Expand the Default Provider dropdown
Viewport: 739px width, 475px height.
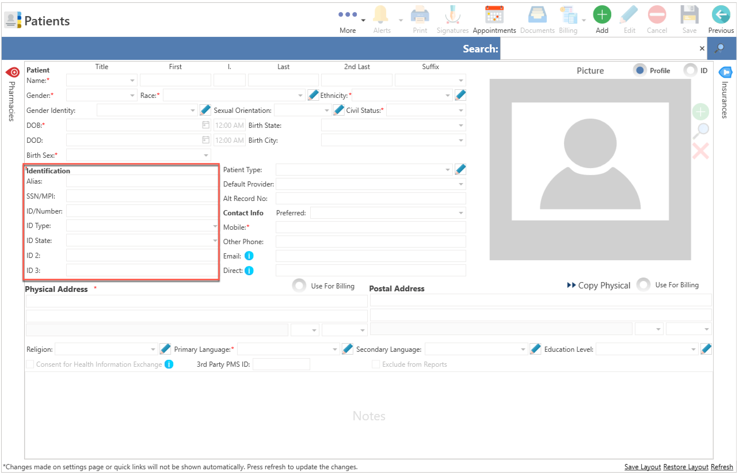[461, 184]
